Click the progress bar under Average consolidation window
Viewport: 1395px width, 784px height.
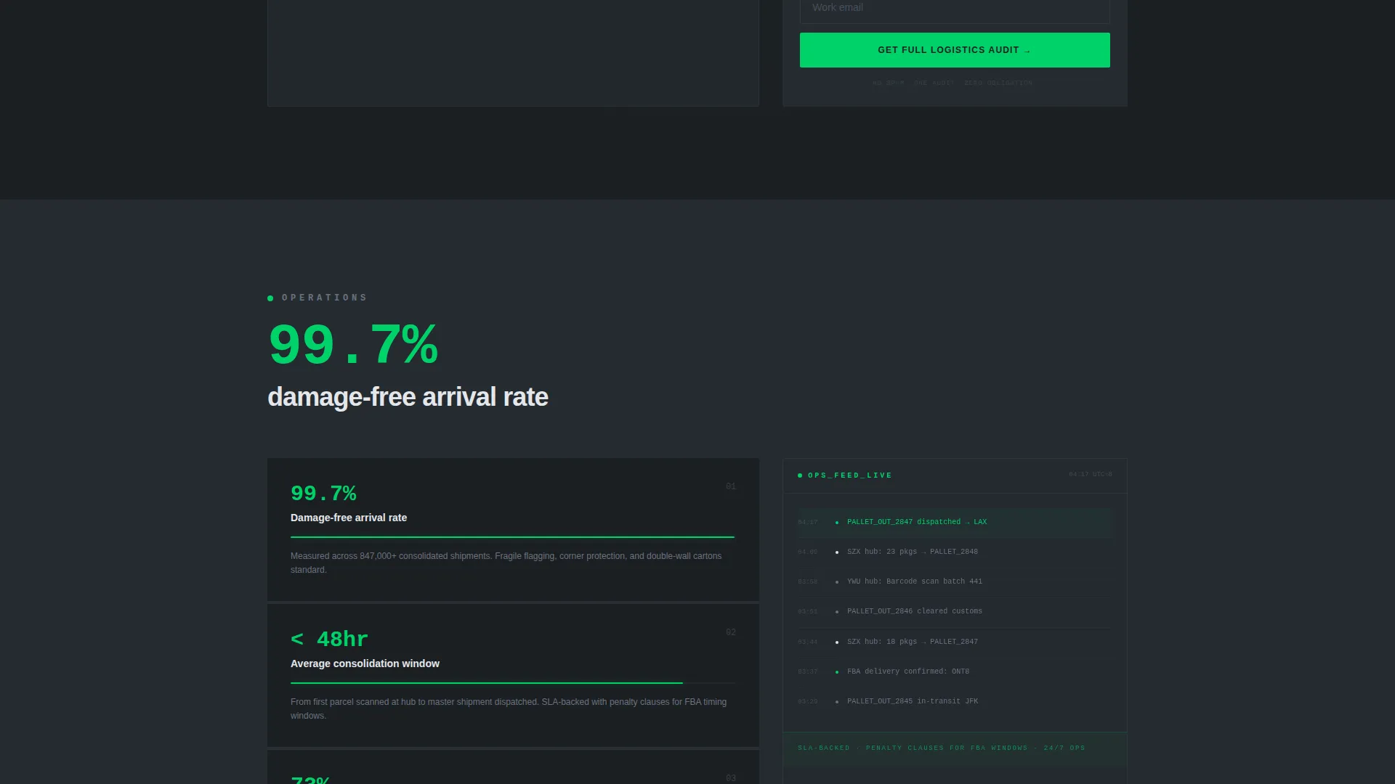point(512,683)
